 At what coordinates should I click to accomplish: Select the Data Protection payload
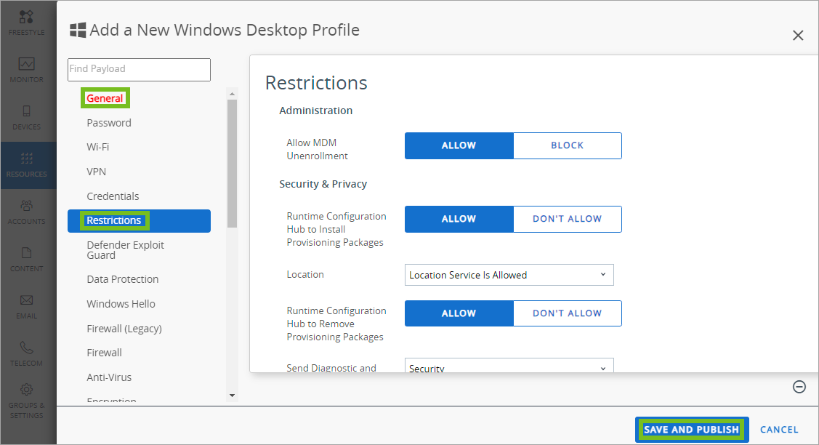122,279
